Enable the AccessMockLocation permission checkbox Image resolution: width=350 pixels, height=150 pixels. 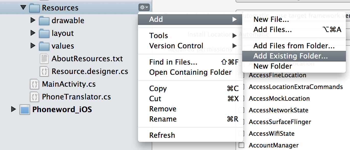click(241, 99)
